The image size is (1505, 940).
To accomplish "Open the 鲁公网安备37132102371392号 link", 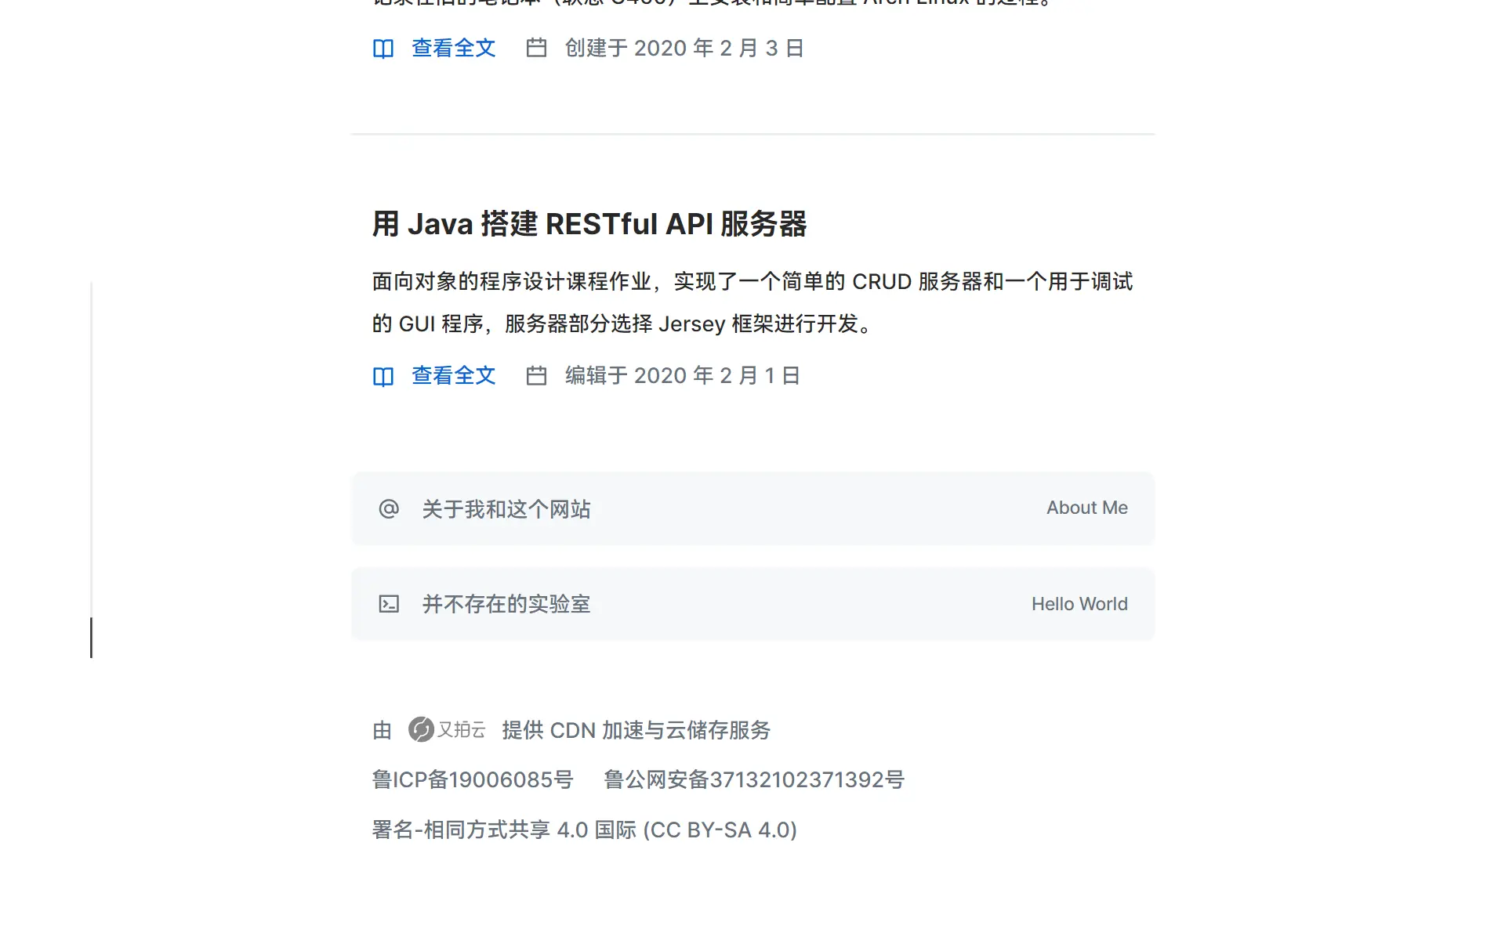I will 754,779.
